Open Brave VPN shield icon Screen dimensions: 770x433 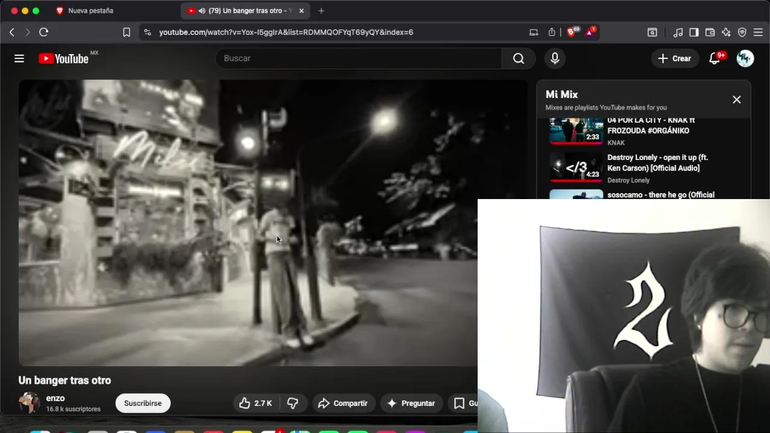click(x=742, y=32)
